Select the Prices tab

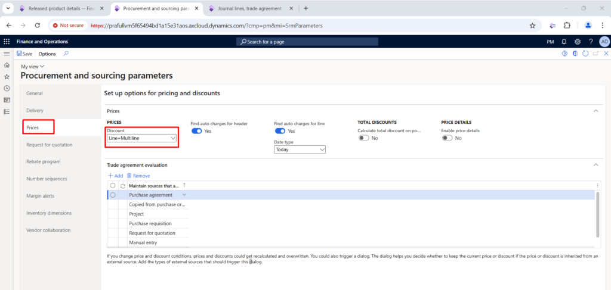tap(33, 127)
